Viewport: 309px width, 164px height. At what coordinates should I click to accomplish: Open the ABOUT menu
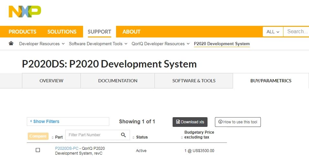tap(132, 32)
